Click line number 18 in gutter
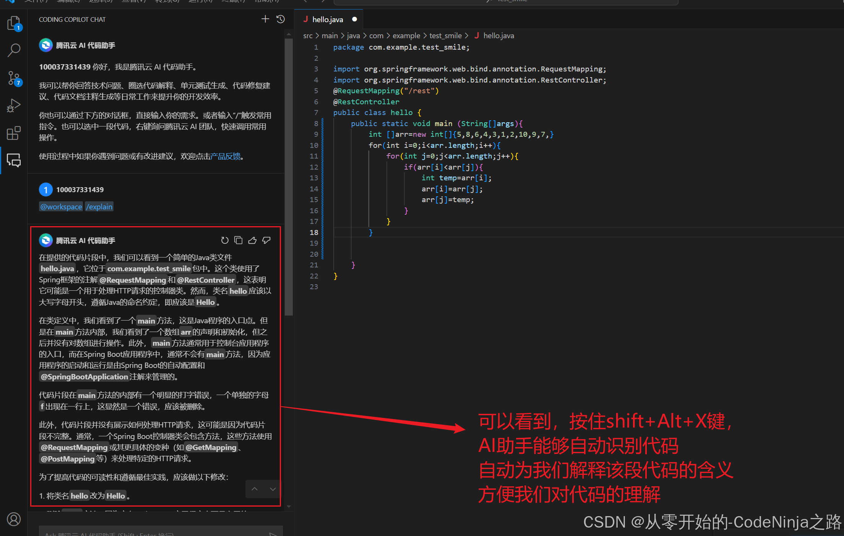Viewport: 844px width, 536px height. 314,232
